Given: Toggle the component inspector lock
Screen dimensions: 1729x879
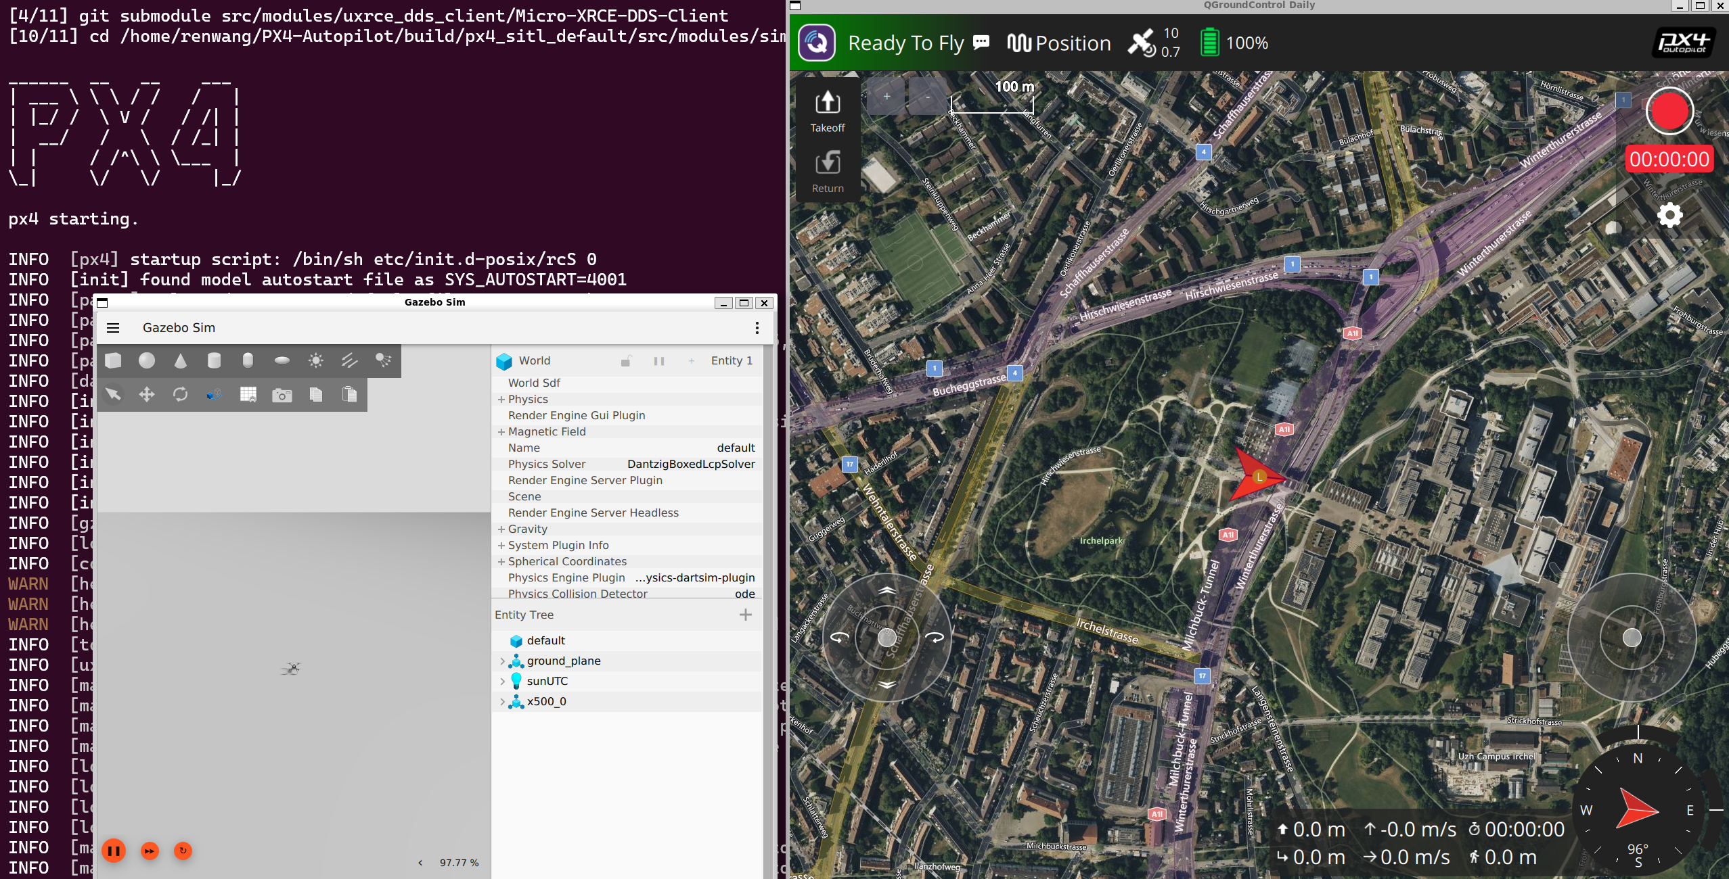Looking at the screenshot, I should [x=626, y=361].
